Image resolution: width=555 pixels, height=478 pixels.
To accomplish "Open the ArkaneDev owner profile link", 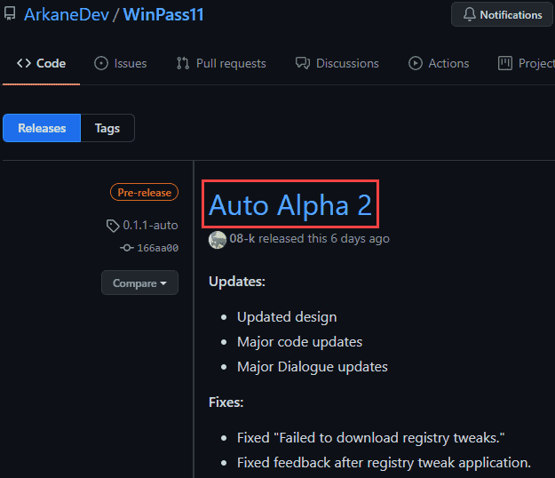I will click(x=63, y=15).
